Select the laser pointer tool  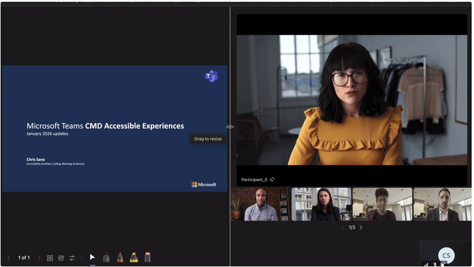[x=106, y=258]
